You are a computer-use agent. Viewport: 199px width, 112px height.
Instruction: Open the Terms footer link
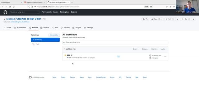(x=54, y=77)
